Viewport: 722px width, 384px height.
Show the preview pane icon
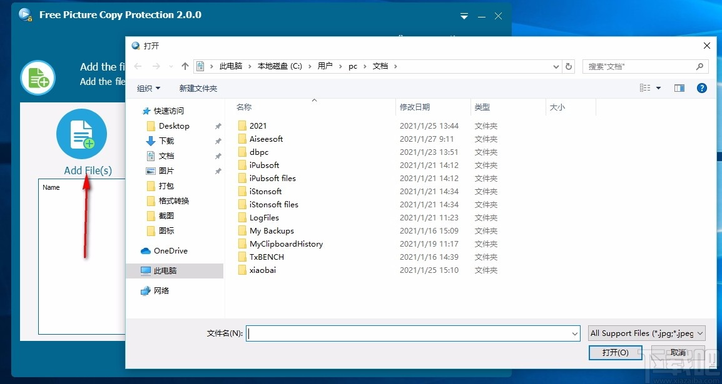coord(679,88)
